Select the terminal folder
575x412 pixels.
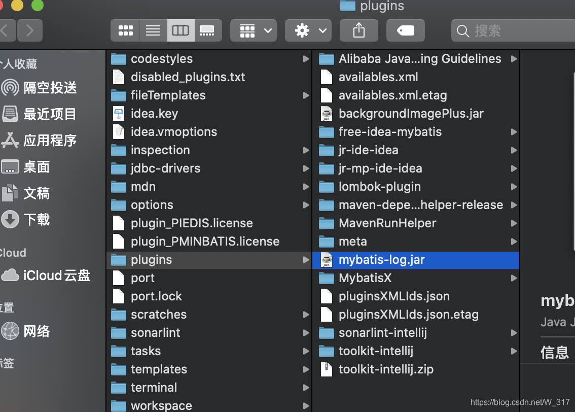click(209, 388)
